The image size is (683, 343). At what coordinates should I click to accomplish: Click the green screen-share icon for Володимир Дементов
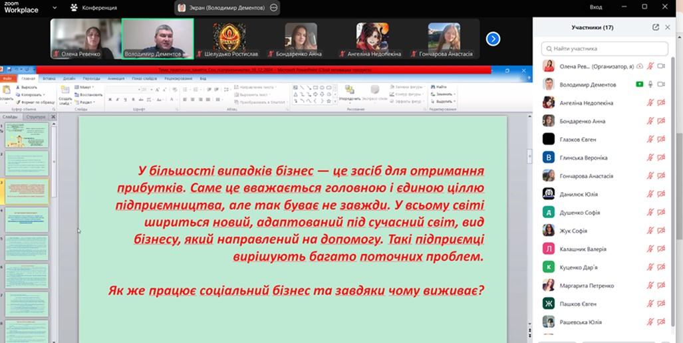pyautogui.click(x=639, y=84)
